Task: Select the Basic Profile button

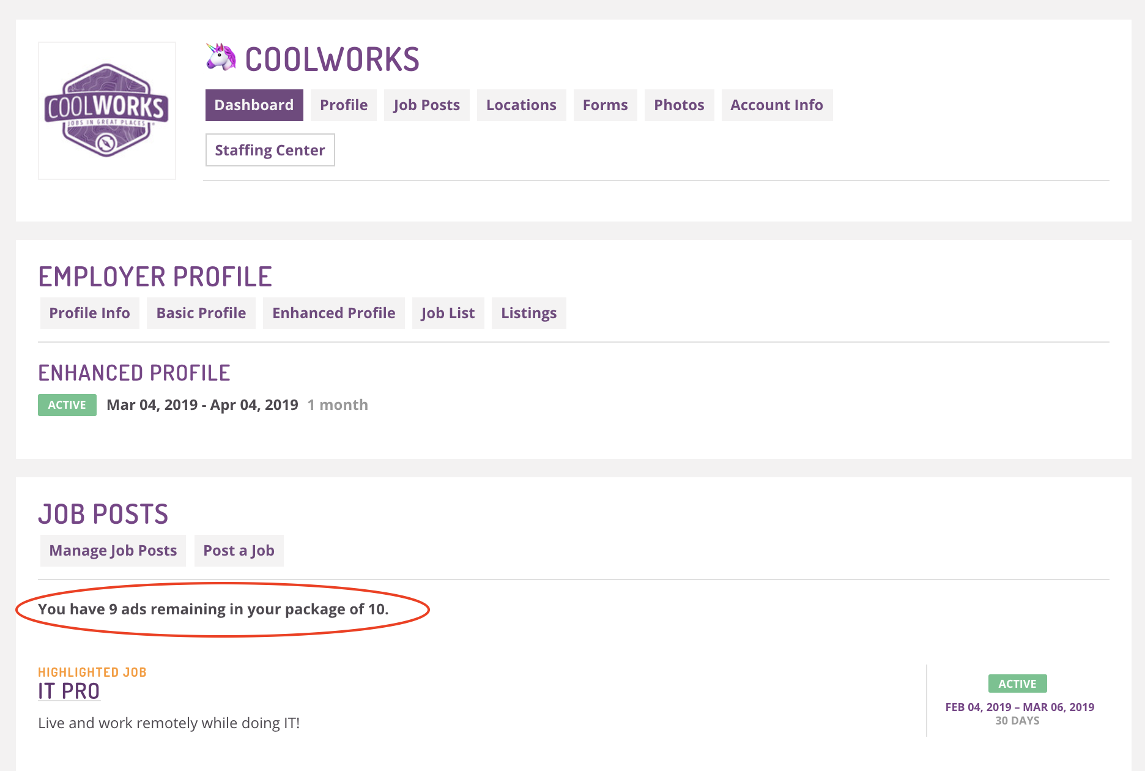Action: (x=201, y=313)
